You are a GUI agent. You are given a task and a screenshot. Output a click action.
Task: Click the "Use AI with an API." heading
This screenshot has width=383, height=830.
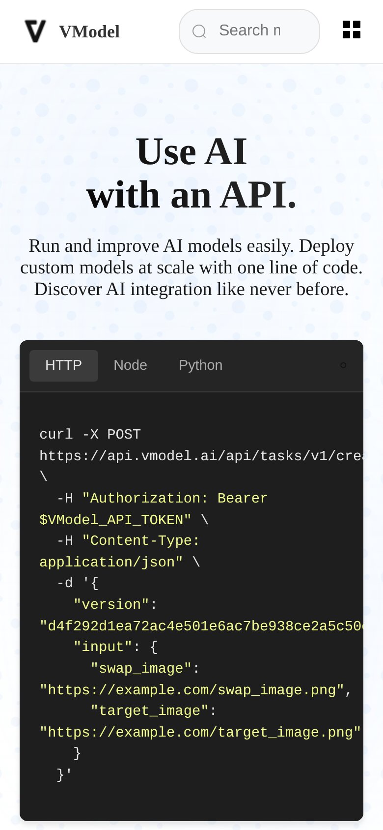tap(191, 173)
